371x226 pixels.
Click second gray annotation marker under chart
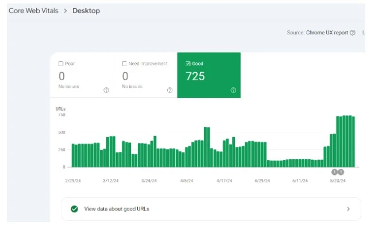341,172
